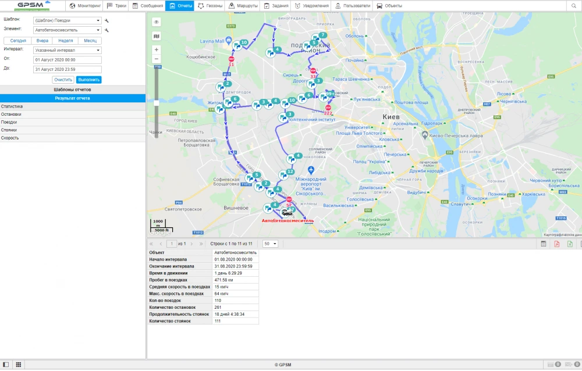The height and width of the screenshot is (371, 582).
Task: Open the Шаблон template dropdown
Action: coord(68,20)
